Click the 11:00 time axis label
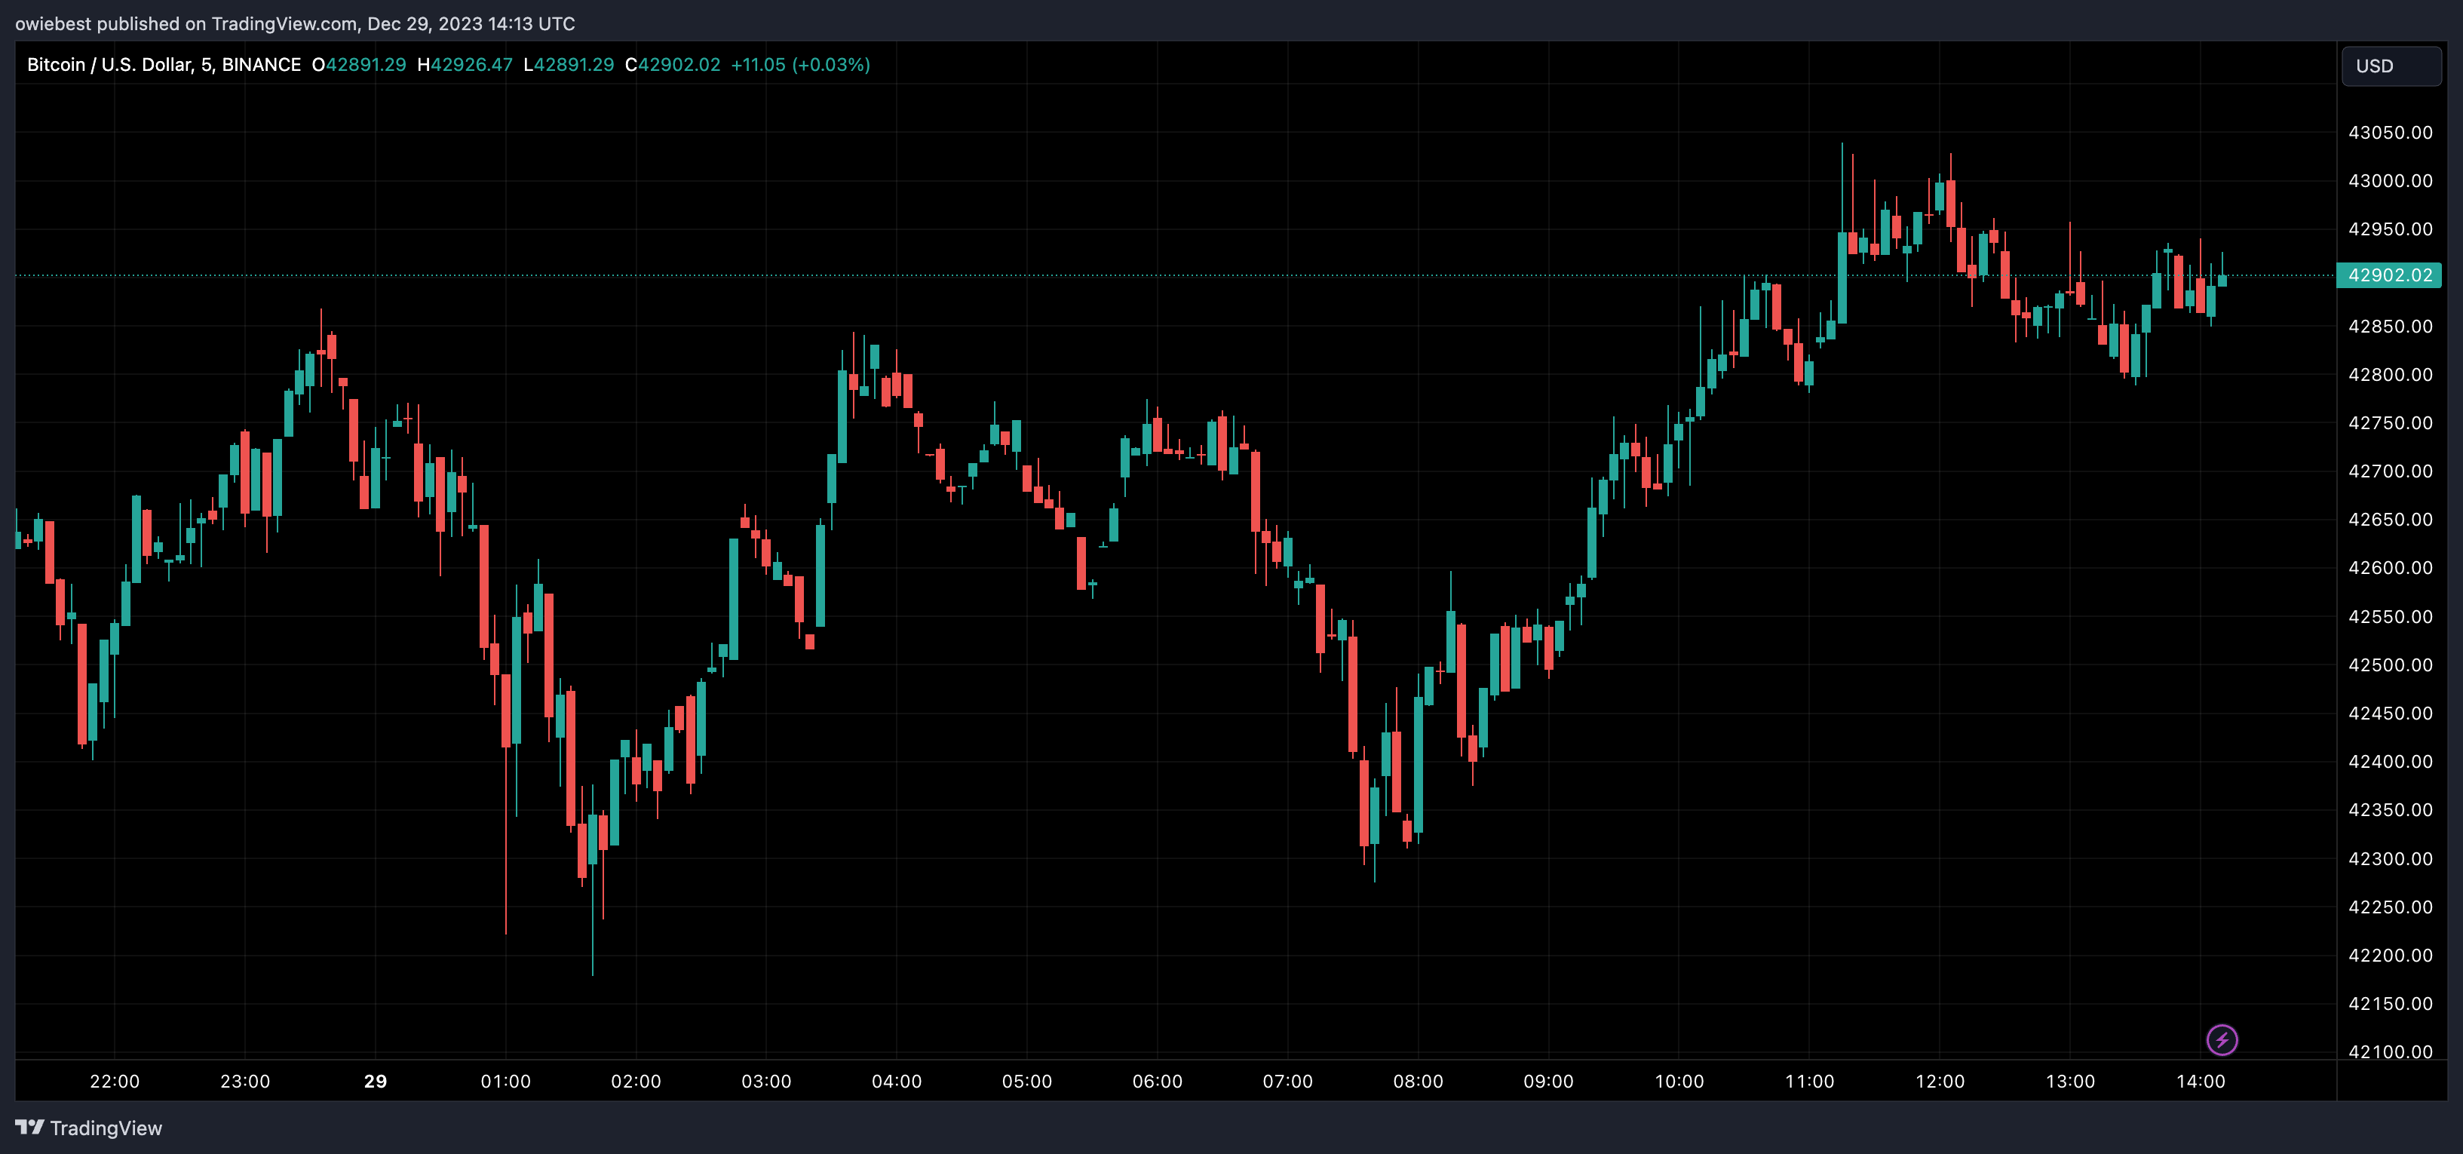 tap(1810, 1082)
